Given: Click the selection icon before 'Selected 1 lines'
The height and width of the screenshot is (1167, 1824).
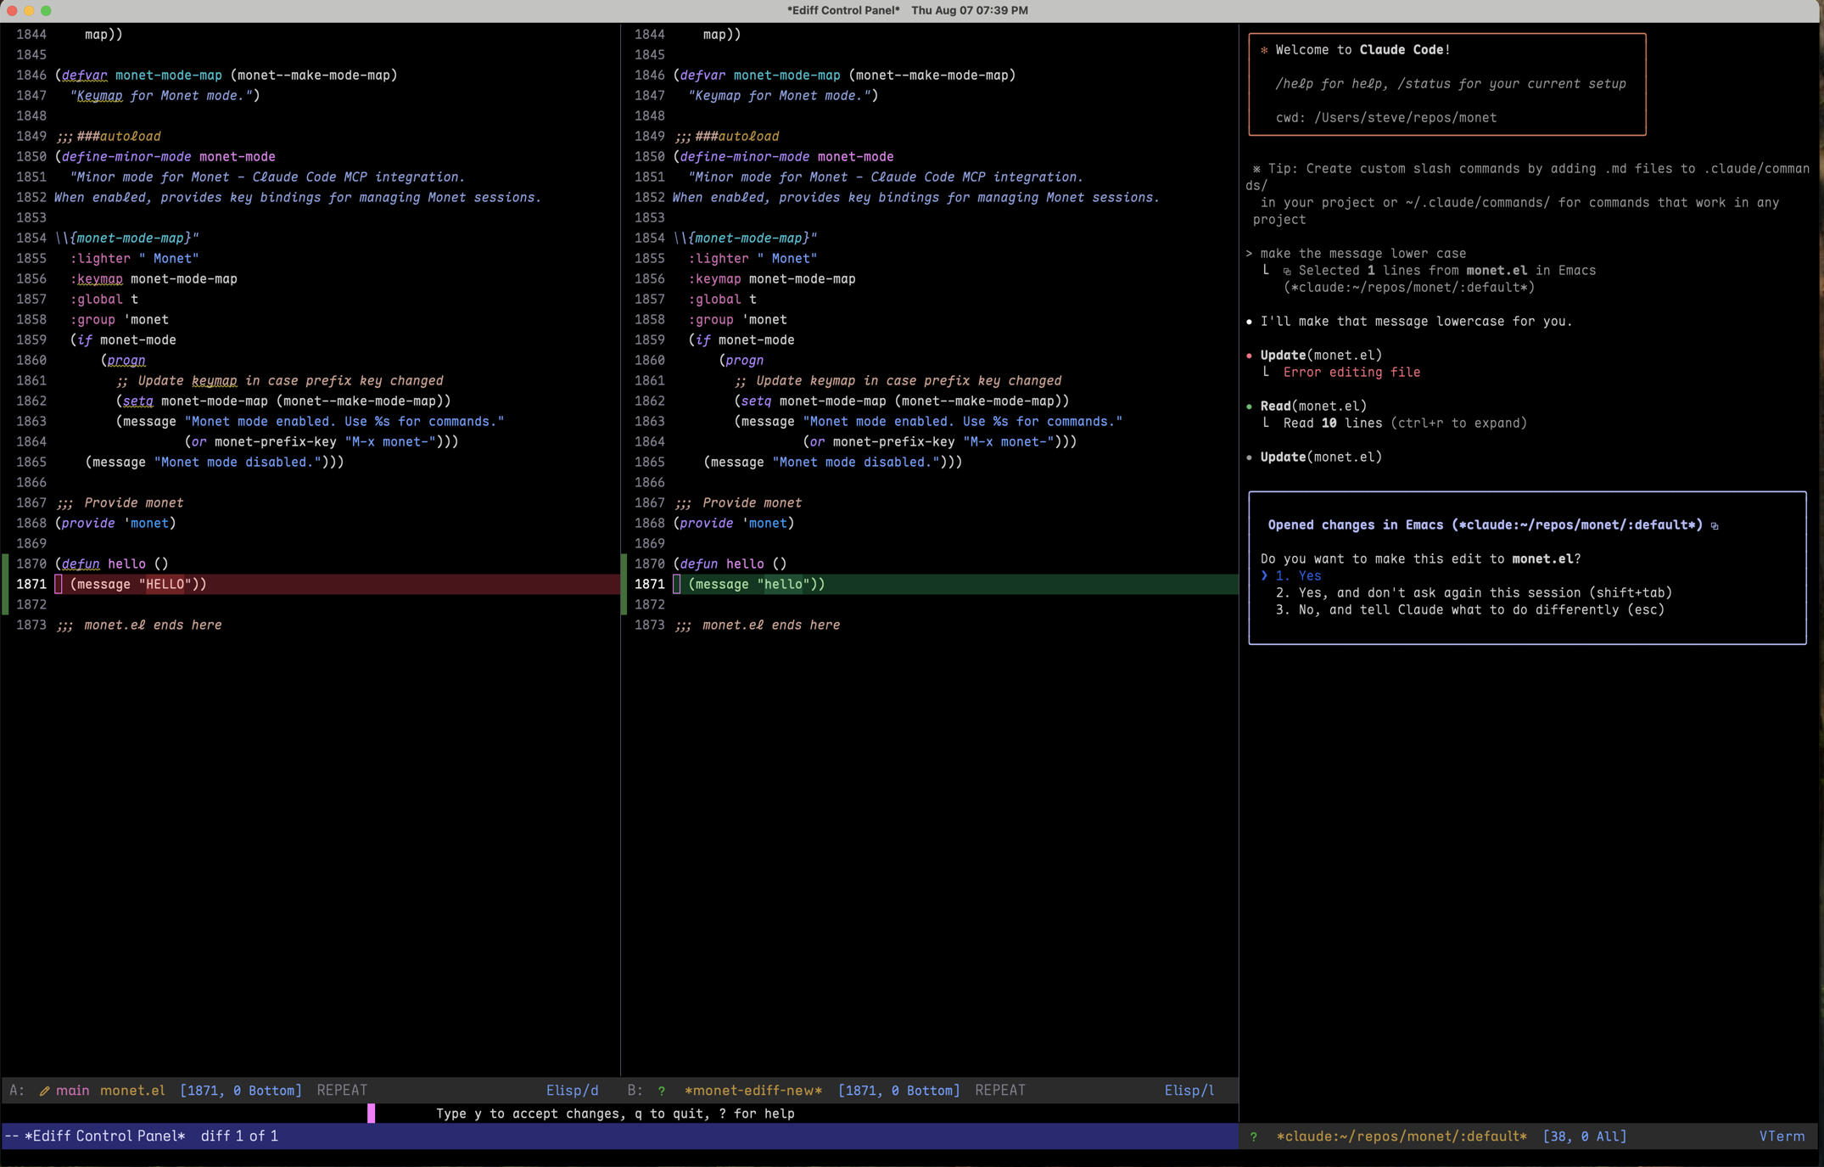Looking at the screenshot, I should (x=1287, y=271).
